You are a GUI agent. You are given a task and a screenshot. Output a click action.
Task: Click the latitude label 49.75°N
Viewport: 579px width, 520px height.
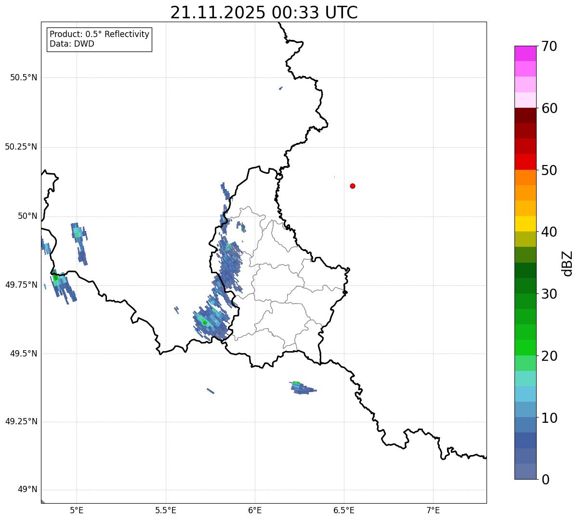[x=21, y=285]
